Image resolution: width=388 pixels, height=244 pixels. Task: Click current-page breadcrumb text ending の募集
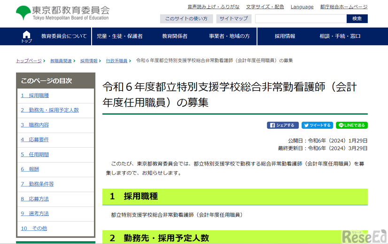214,61
